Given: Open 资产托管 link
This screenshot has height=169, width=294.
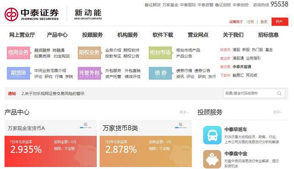Looking at the screenshot, I should 113,77.
